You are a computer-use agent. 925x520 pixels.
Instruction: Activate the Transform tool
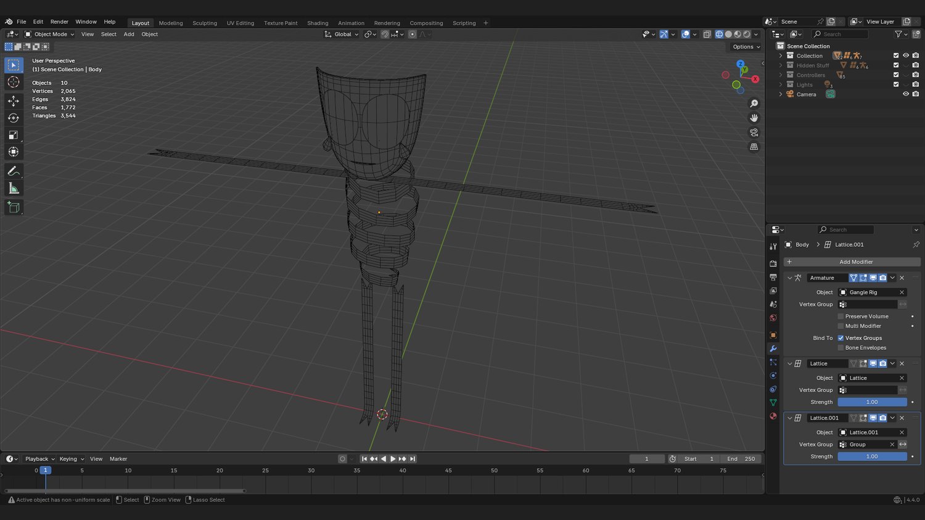click(14, 152)
